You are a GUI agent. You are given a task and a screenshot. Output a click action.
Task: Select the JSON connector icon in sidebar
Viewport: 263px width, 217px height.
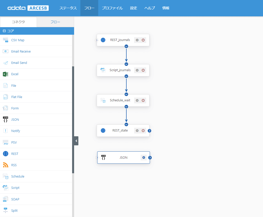pyautogui.click(x=6, y=120)
